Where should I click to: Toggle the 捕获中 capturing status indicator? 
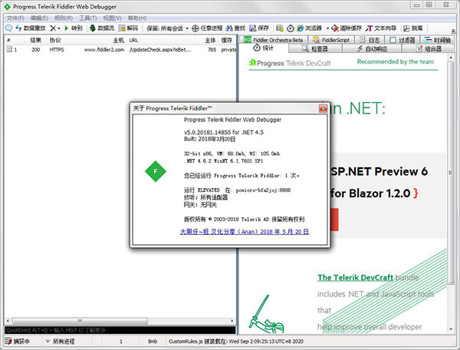pyautogui.click(x=18, y=342)
